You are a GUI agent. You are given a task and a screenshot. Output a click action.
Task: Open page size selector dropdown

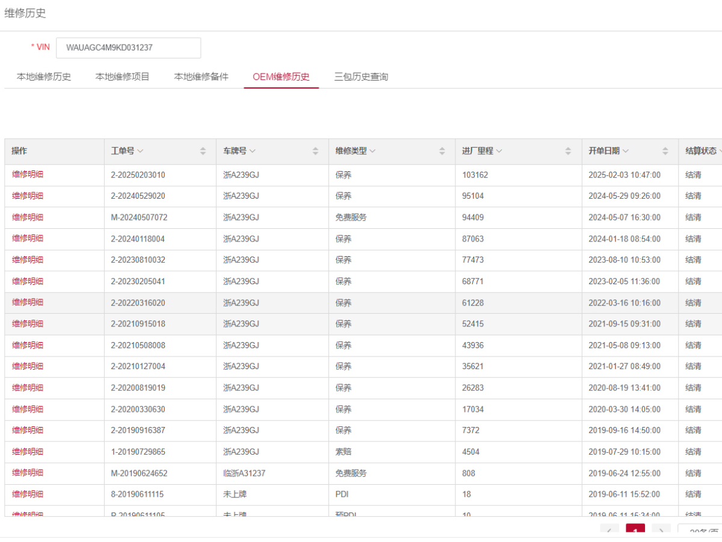point(700,532)
